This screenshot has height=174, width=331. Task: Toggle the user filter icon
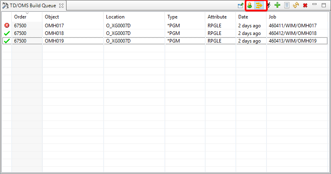coord(250,6)
